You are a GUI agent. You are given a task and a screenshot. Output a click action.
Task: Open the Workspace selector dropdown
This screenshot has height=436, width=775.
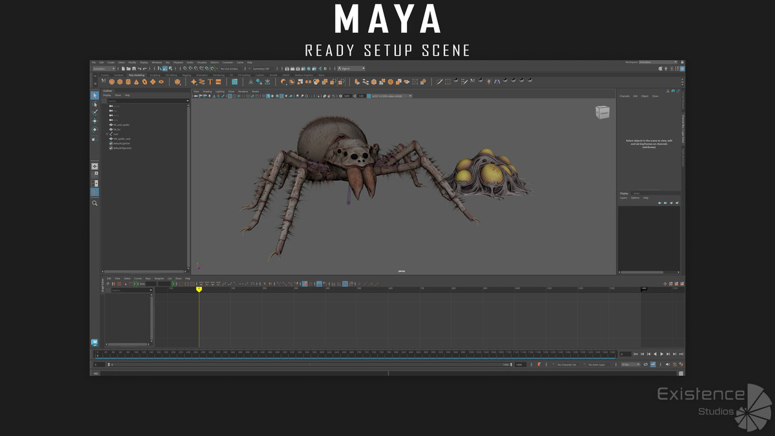(x=658, y=62)
